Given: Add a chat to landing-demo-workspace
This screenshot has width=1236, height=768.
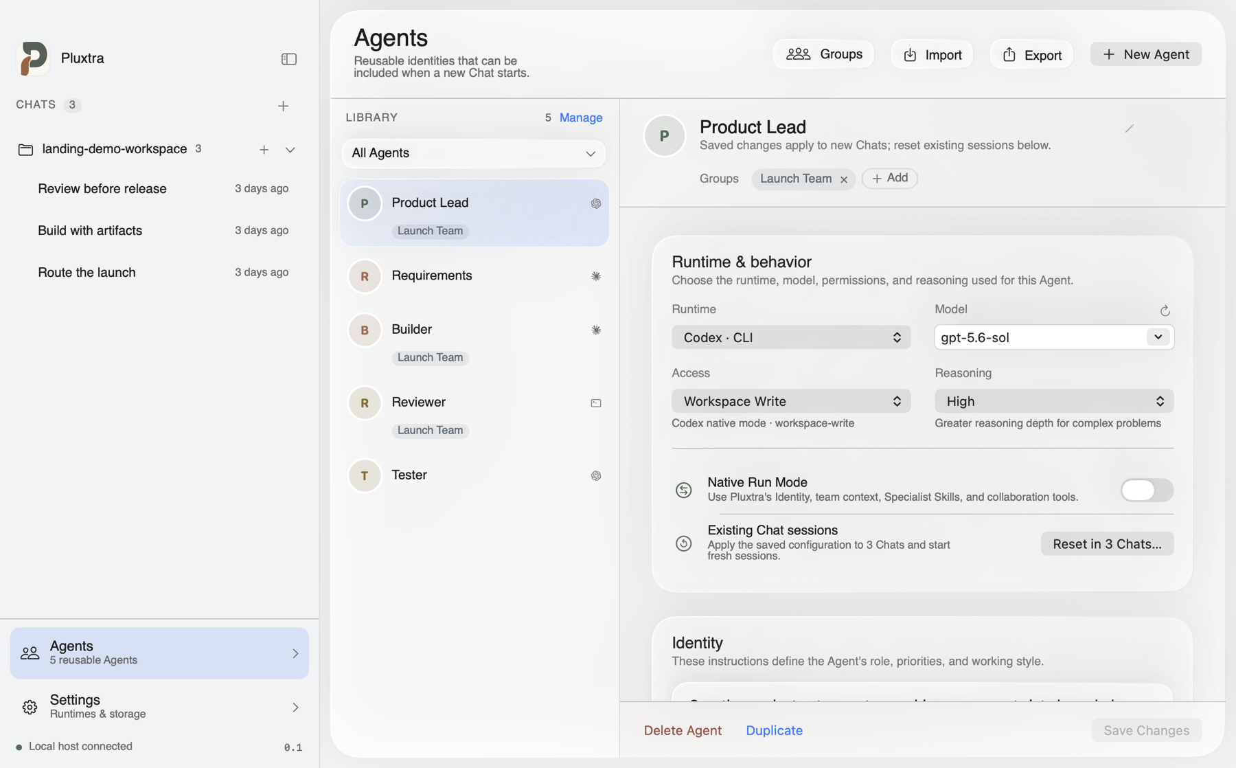Looking at the screenshot, I should [x=264, y=149].
